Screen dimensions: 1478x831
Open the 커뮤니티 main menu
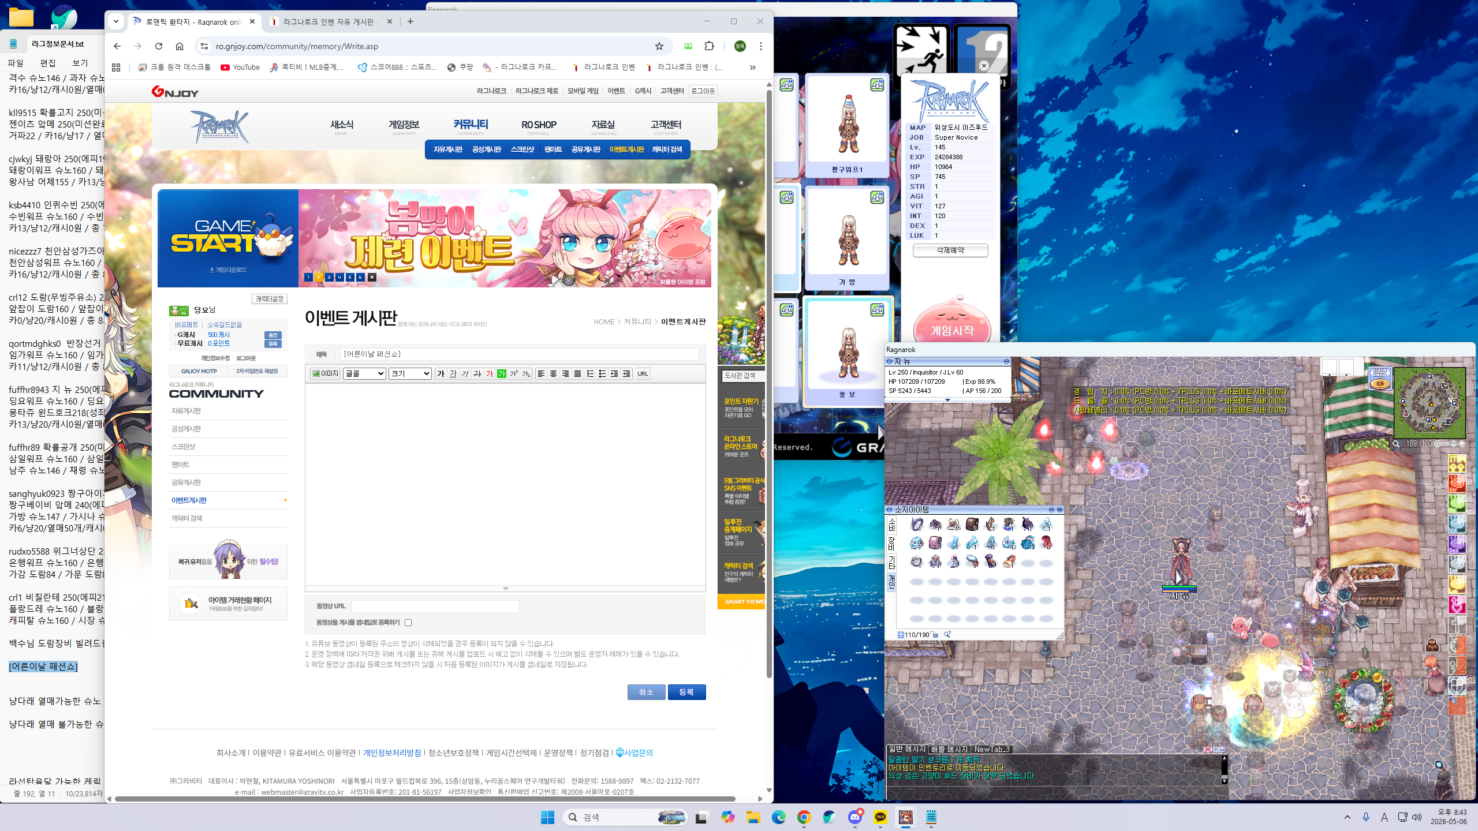click(x=471, y=125)
